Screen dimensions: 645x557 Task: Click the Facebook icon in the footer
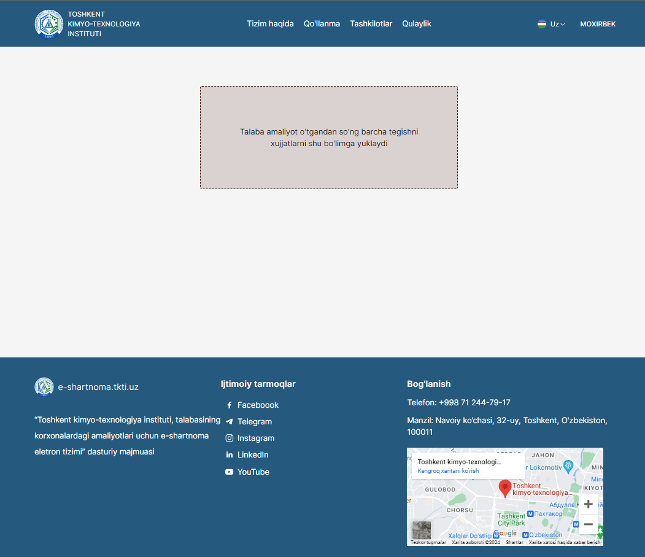click(x=229, y=405)
